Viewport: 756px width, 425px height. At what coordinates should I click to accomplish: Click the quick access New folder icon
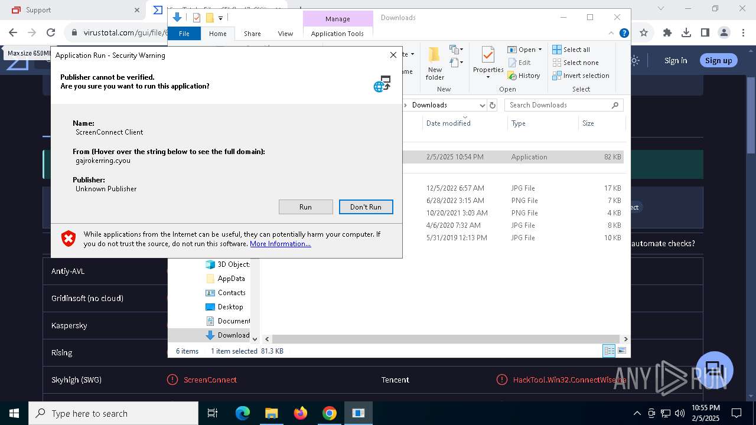(x=210, y=18)
